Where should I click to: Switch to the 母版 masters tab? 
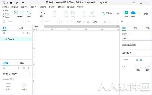click(x=22, y=63)
